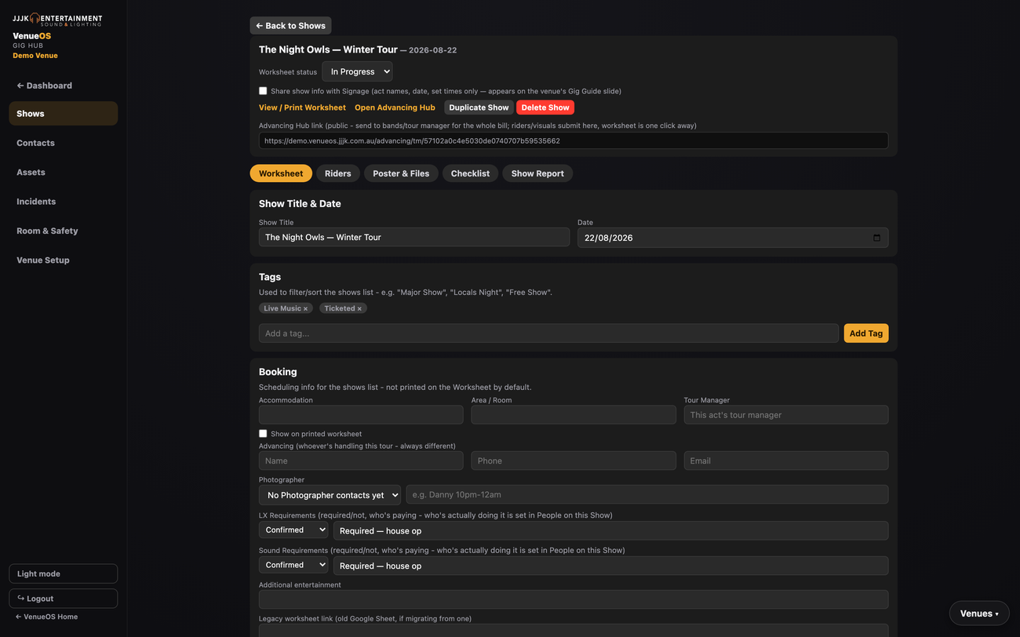Open Incidents in the sidebar
The width and height of the screenshot is (1020, 637).
point(63,202)
